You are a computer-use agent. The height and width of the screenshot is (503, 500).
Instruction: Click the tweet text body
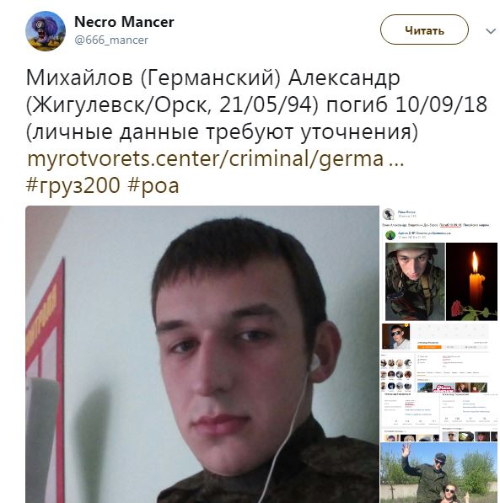pyautogui.click(x=257, y=104)
